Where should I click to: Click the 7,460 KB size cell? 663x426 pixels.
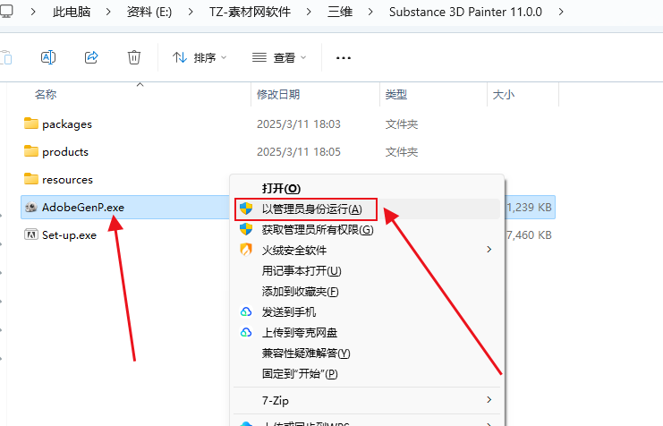point(529,235)
